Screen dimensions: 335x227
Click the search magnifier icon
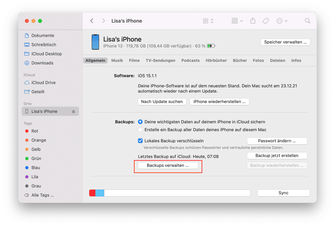click(307, 21)
